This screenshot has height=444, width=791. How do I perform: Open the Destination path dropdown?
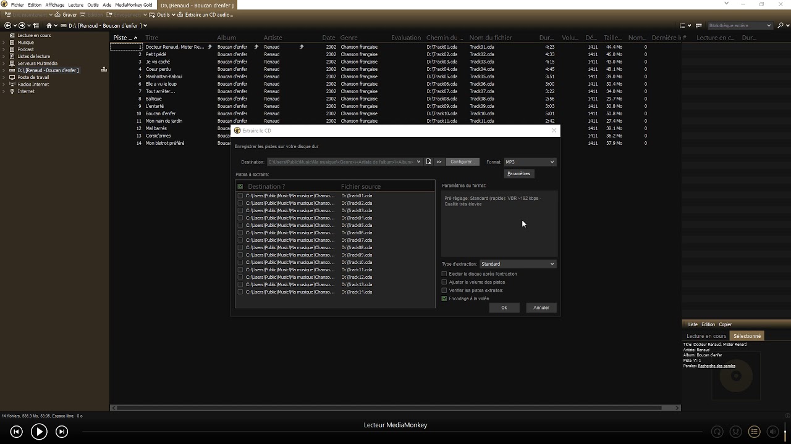[x=418, y=162]
